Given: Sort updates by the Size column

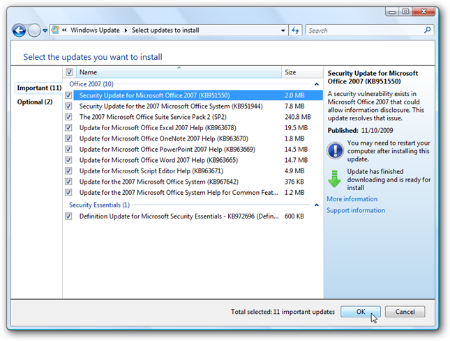Looking at the screenshot, I should point(302,72).
